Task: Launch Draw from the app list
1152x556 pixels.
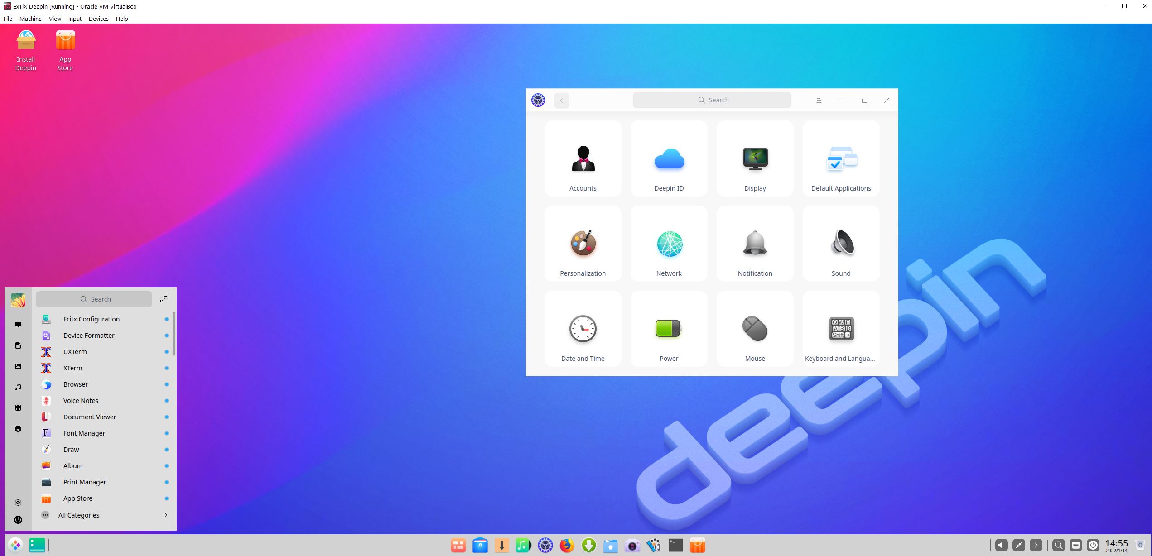Action: click(104, 450)
